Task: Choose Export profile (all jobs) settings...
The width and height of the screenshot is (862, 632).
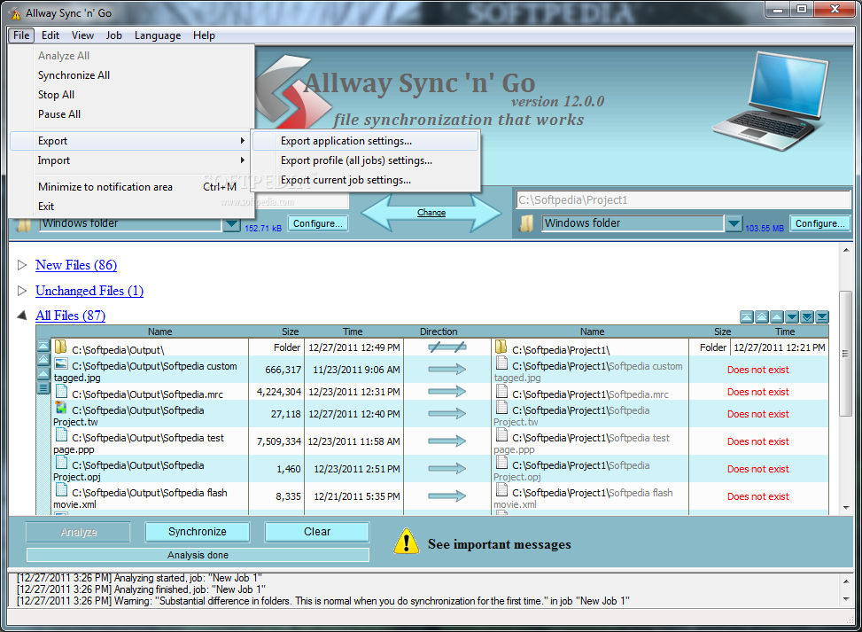Action: tap(366, 160)
